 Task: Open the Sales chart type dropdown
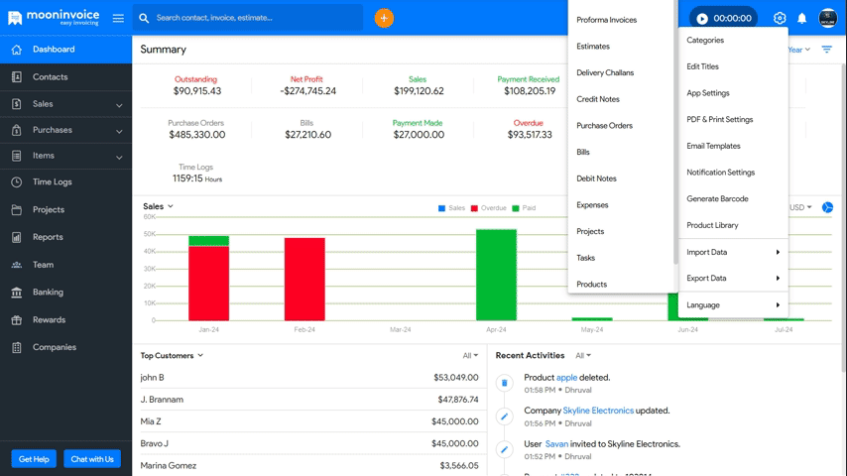click(x=158, y=206)
